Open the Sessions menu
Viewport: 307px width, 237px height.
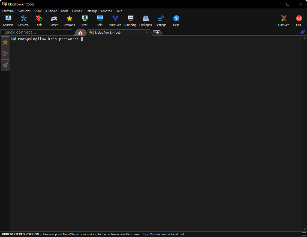[25, 11]
